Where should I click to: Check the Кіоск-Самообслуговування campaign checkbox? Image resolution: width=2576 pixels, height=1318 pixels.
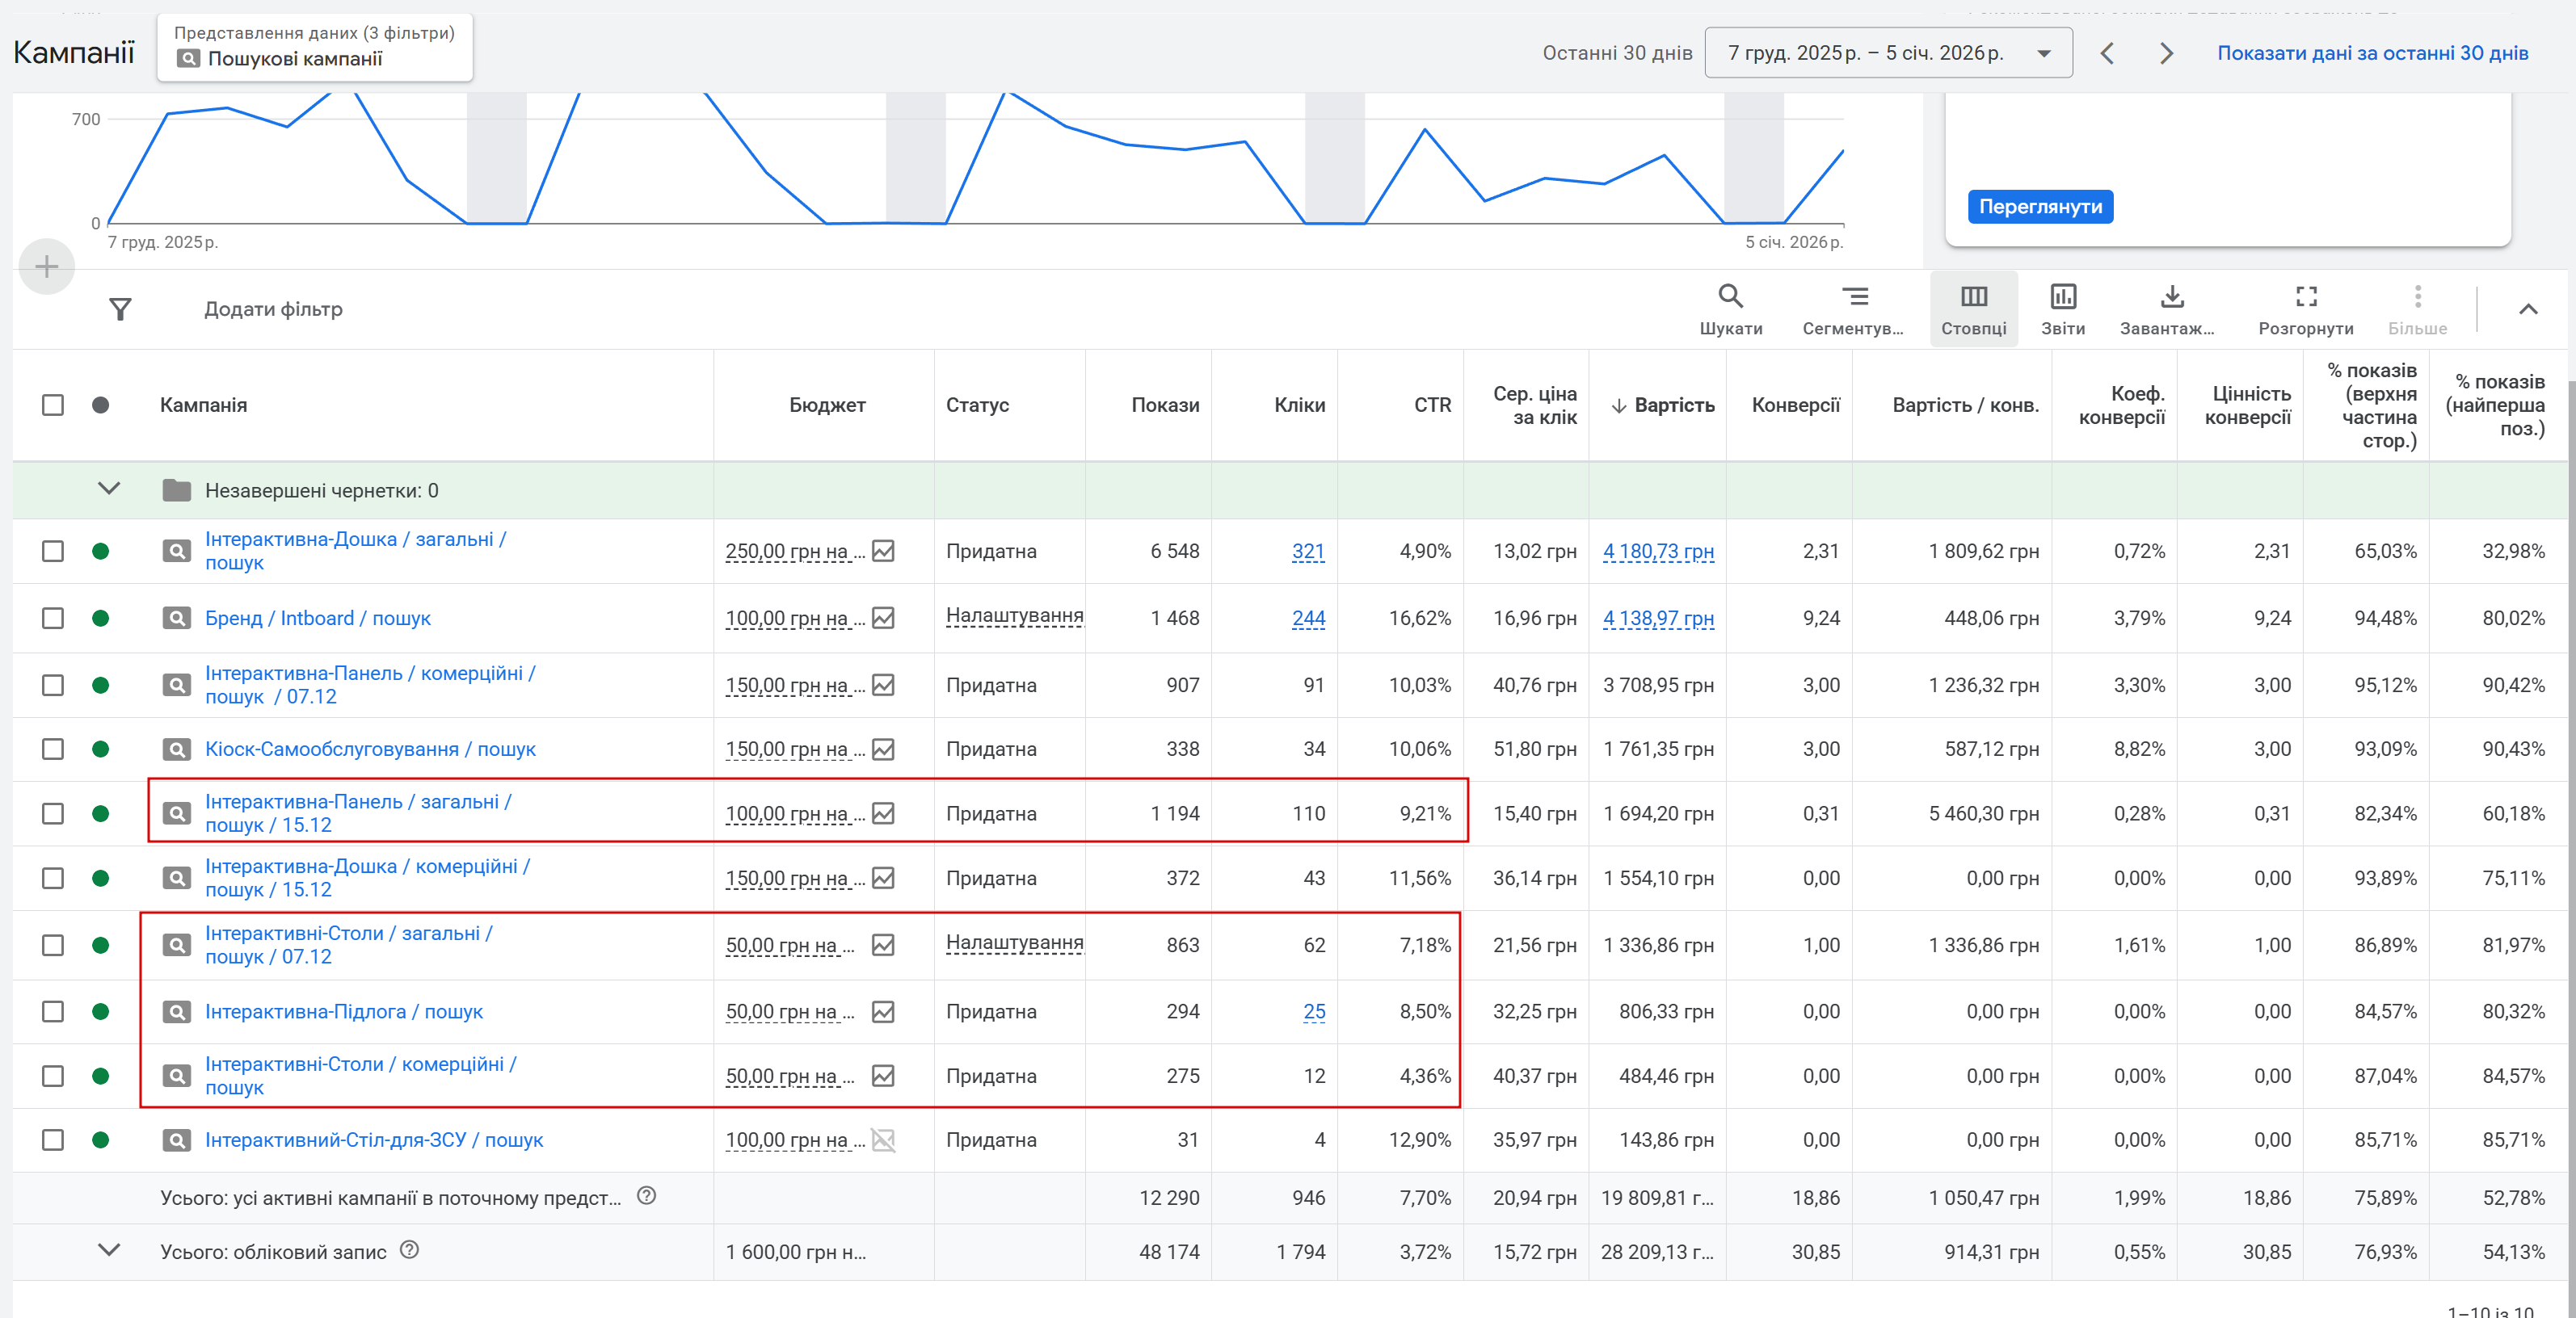(x=53, y=749)
